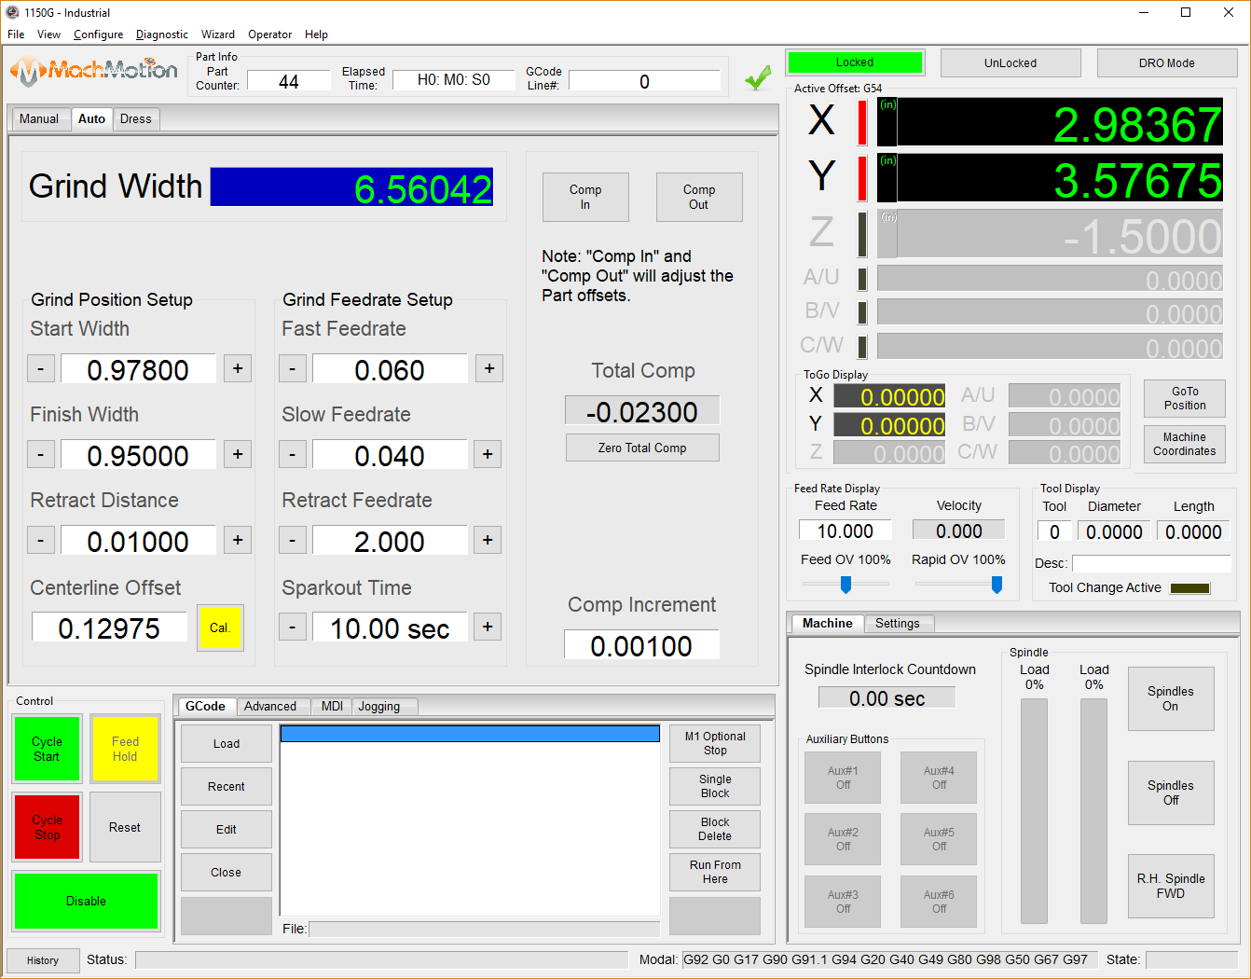The height and width of the screenshot is (979, 1251).
Task: Decrease Finish Width with minus button
Action: coord(41,455)
